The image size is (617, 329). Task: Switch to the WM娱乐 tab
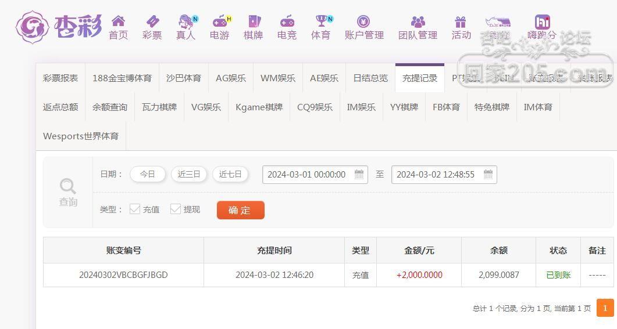pos(278,78)
